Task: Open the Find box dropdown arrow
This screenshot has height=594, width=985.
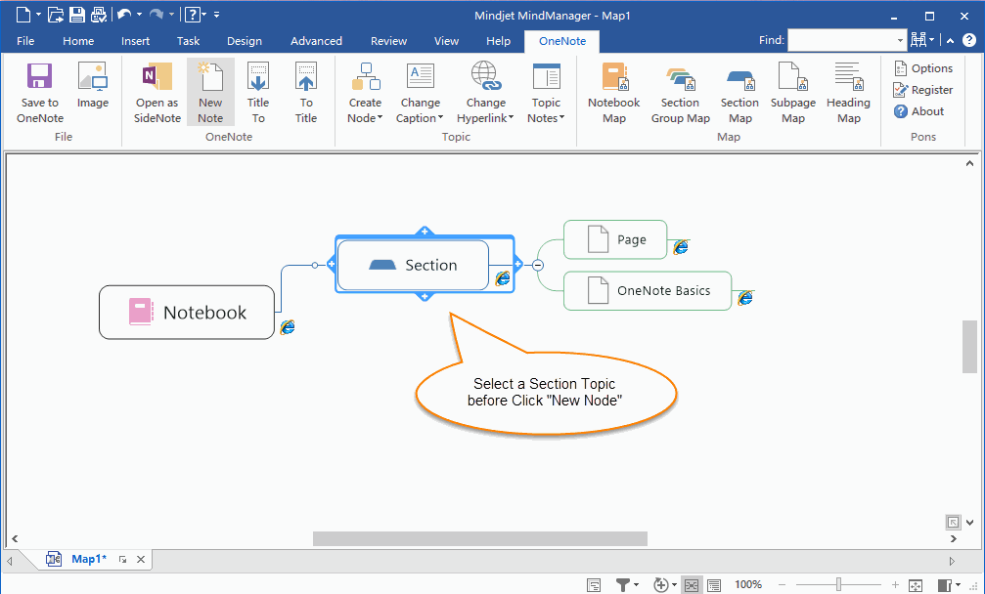Action: tap(900, 41)
